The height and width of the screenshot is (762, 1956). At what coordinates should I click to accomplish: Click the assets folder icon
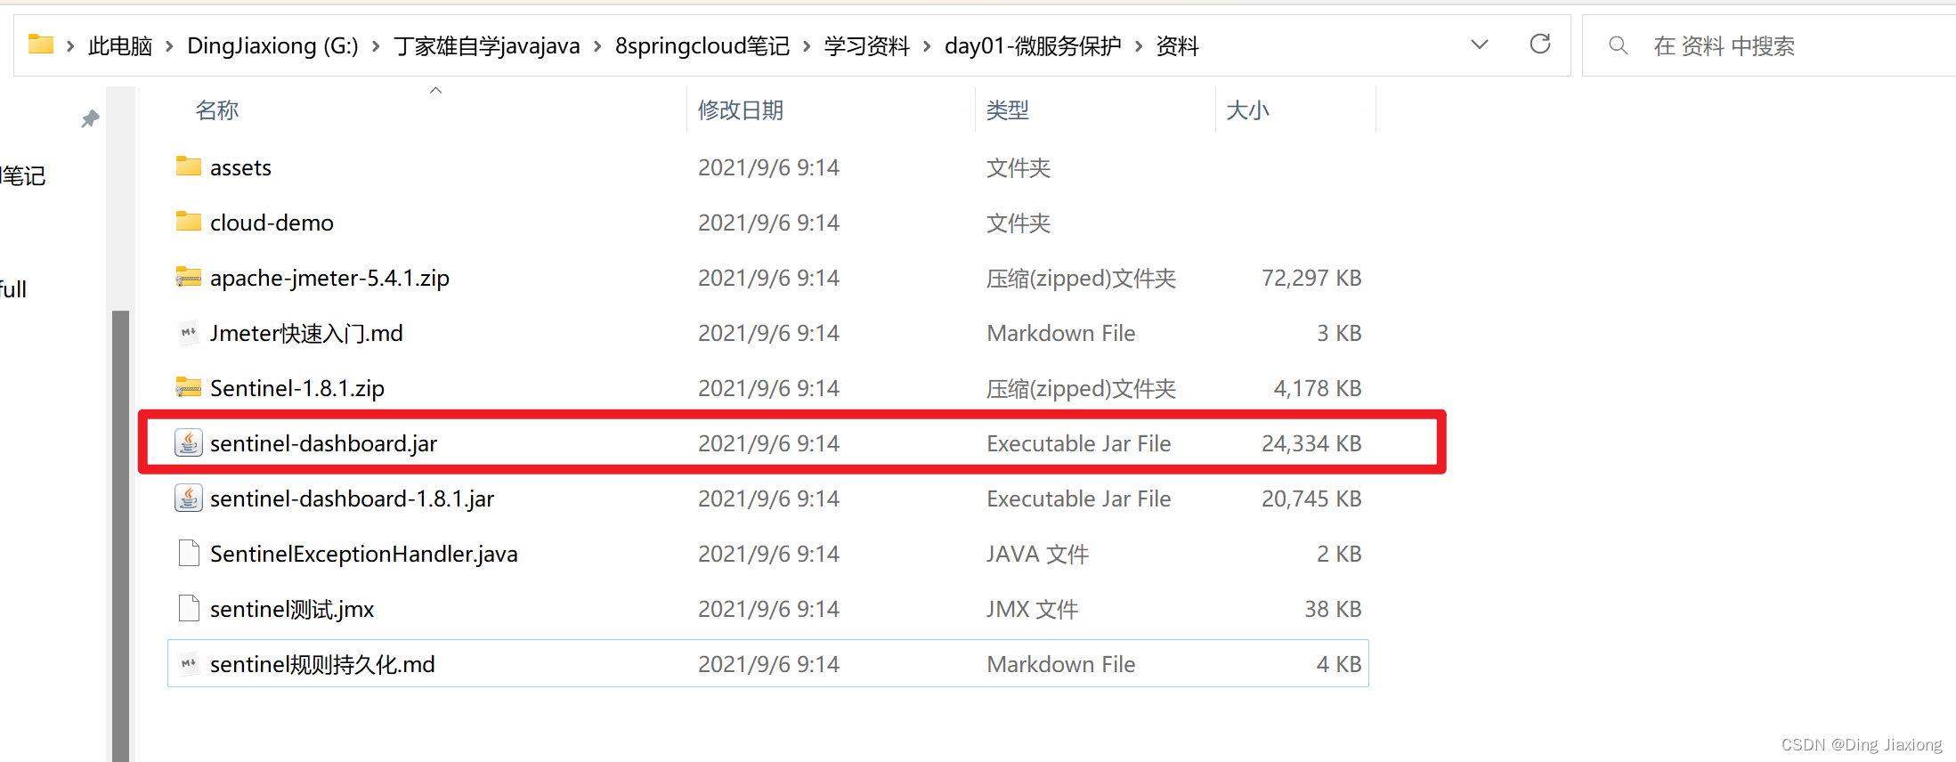188,166
